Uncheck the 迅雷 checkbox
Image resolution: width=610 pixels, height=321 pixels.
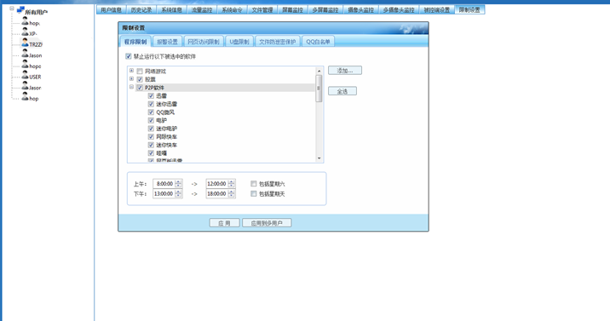coord(151,95)
